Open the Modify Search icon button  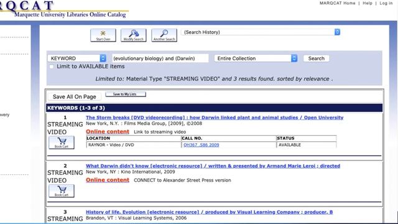pos(134,35)
